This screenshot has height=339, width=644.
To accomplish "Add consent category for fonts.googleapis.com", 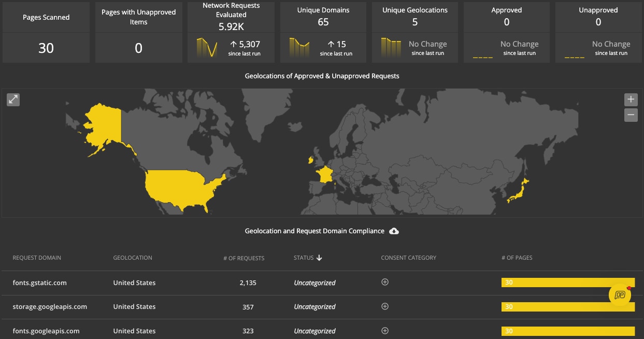I will pos(385,330).
